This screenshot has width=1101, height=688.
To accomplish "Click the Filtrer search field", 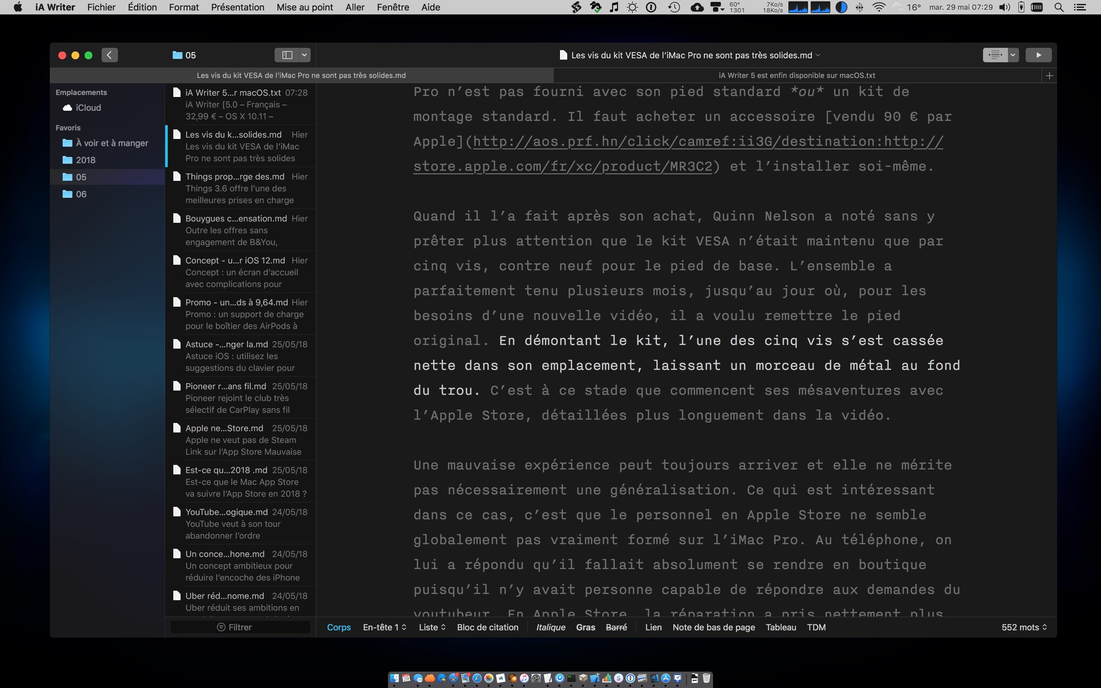I will pyautogui.click(x=240, y=627).
